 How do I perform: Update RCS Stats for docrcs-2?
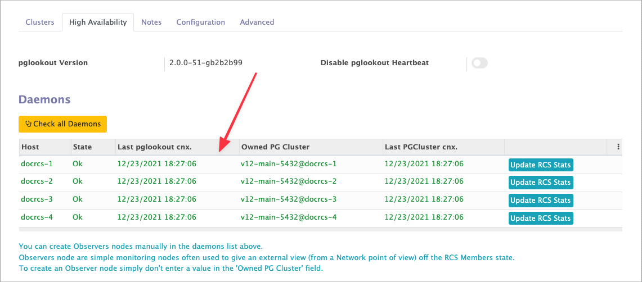click(x=540, y=183)
